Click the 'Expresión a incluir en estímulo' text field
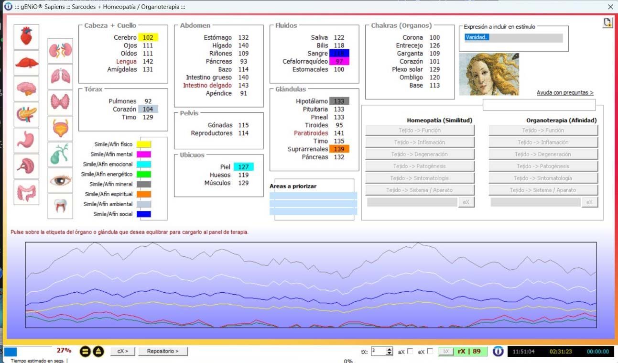 513,38
